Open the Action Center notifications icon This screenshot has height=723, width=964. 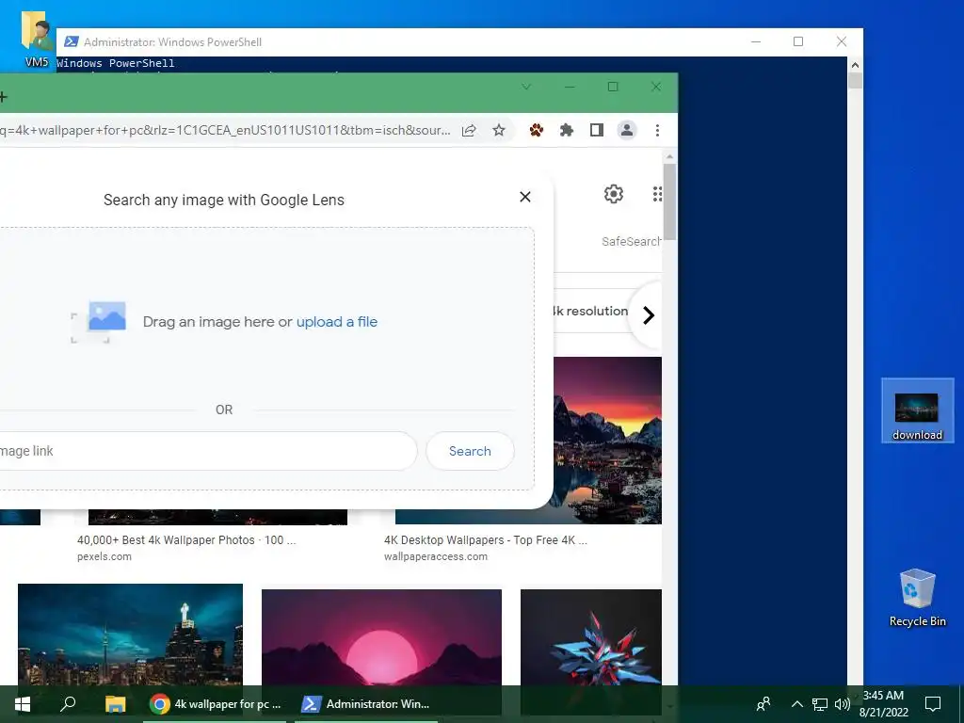coord(933,704)
